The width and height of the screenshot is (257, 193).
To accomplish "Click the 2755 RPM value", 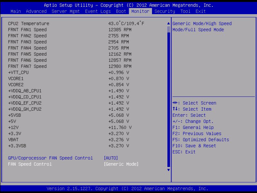I will [x=119, y=36].
